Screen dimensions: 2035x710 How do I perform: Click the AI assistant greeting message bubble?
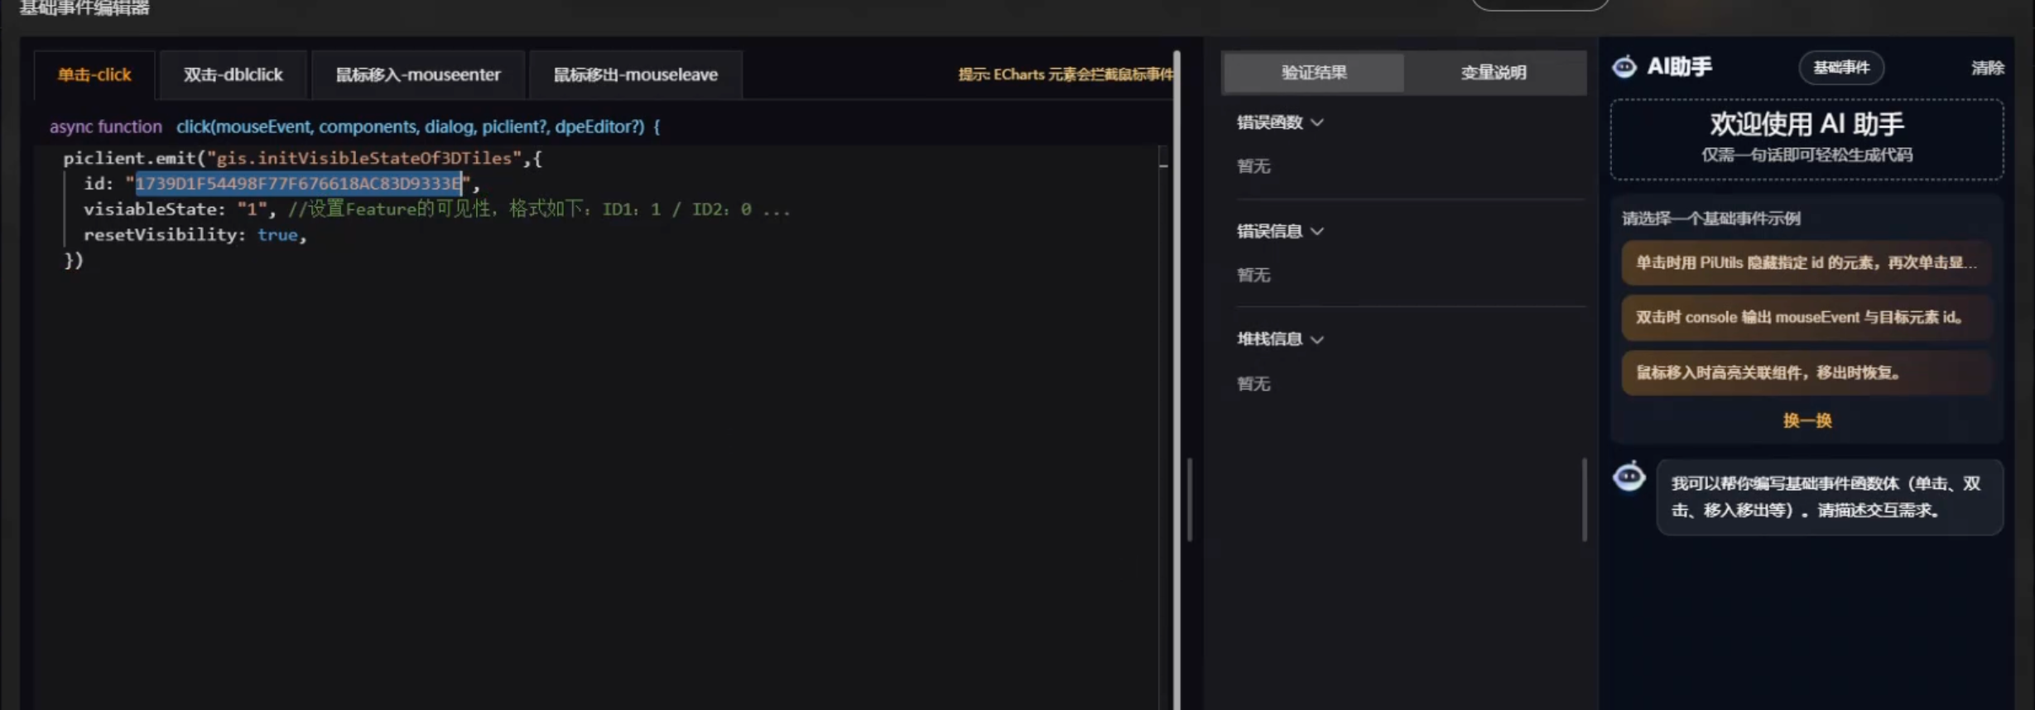coord(1830,497)
